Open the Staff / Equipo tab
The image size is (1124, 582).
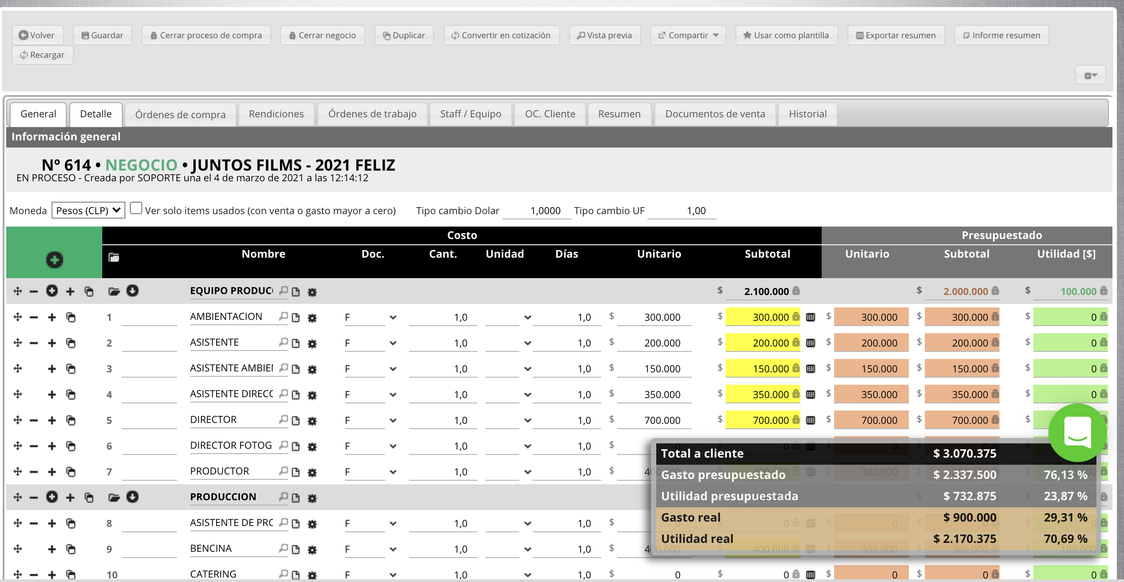pyautogui.click(x=470, y=113)
